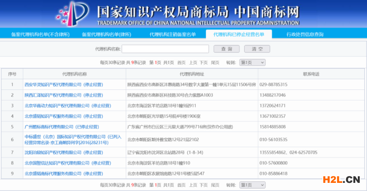Click the H2L.CN watermark logo

(341, 180)
